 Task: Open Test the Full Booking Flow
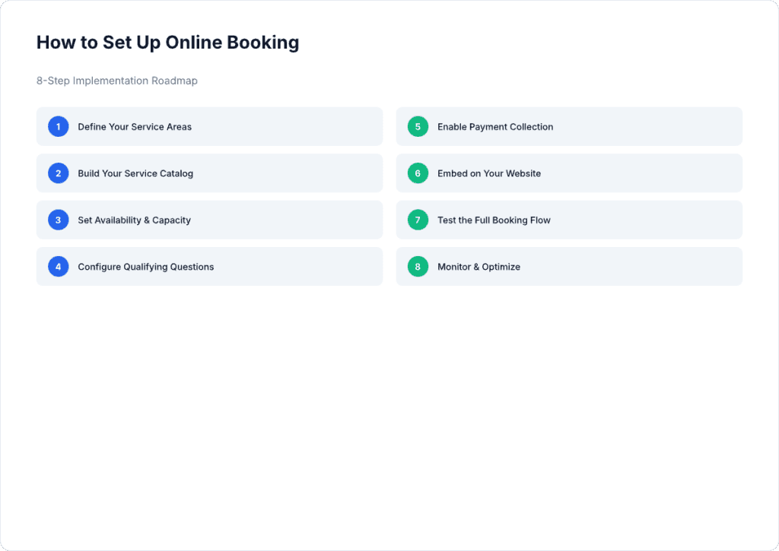569,220
